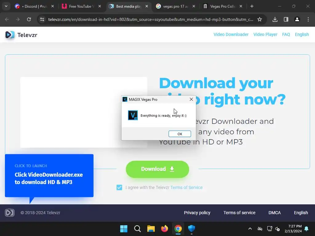Toggle Chrome side panel
This screenshot has height=236, width=315.
coord(286,19)
